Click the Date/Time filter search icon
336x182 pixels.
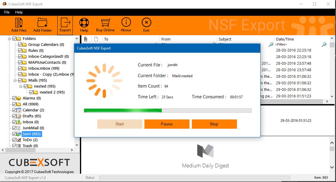coord(324,45)
